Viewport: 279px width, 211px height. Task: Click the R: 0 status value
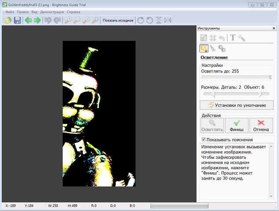tap(94, 206)
